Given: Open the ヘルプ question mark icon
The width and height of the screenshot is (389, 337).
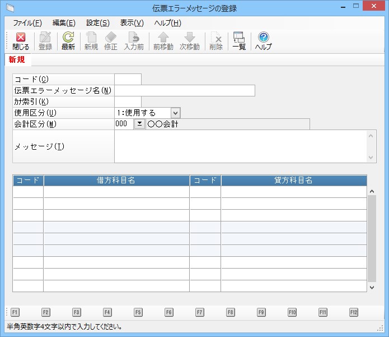Looking at the screenshot, I should (263, 38).
